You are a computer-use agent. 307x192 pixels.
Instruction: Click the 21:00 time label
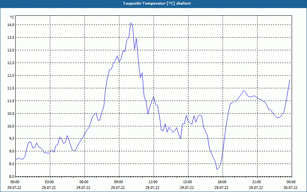coord(257,182)
